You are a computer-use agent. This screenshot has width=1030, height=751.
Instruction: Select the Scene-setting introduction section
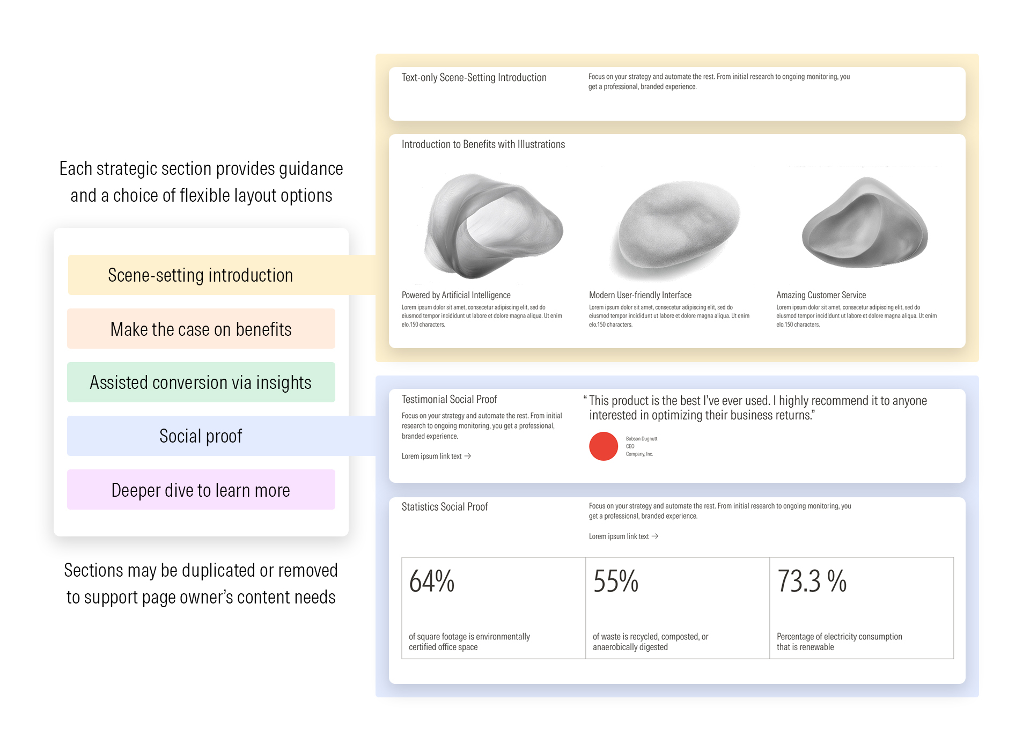point(201,275)
